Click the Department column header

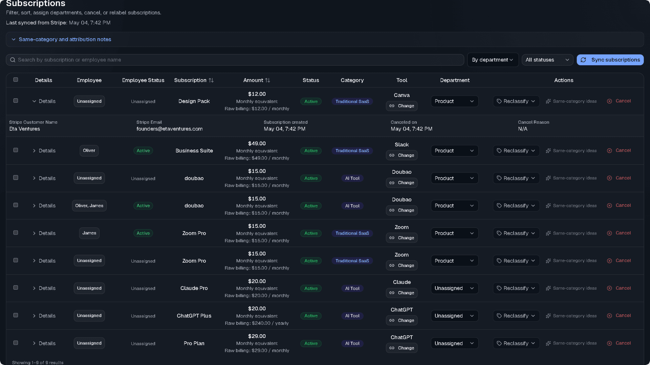point(455,80)
